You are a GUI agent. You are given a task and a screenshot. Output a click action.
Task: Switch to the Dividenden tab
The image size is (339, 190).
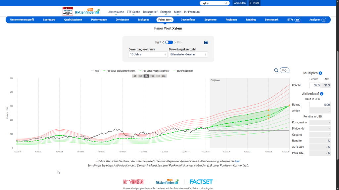(122, 20)
